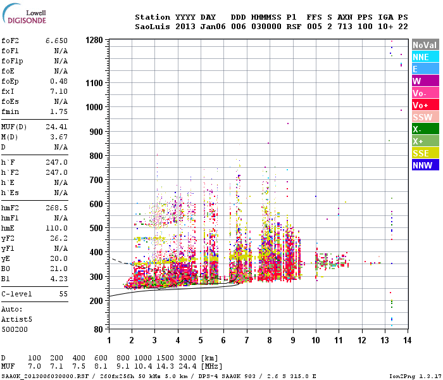Click the 80 km y-axis label
443x380 pixels.
(x=98, y=329)
